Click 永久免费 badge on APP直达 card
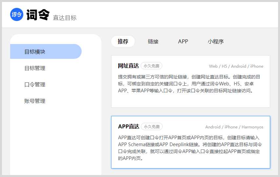Image resolution: width=280 pixels, height=177 pixels. pyautogui.click(x=152, y=126)
